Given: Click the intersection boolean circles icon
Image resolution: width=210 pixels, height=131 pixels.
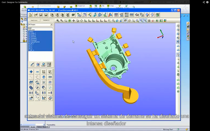Looking at the screenshot, I should click(x=38, y=88).
